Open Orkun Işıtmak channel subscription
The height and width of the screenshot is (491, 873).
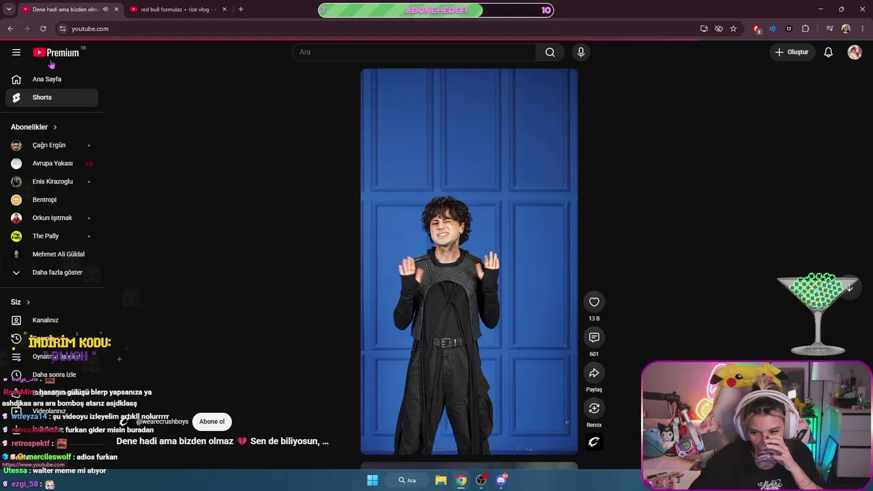52,218
